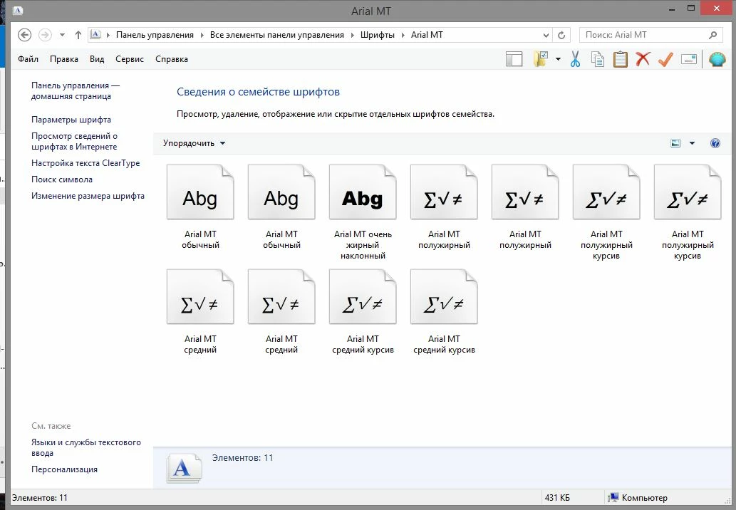Click the Cut scissors icon
The image size is (736, 510).
[575, 59]
